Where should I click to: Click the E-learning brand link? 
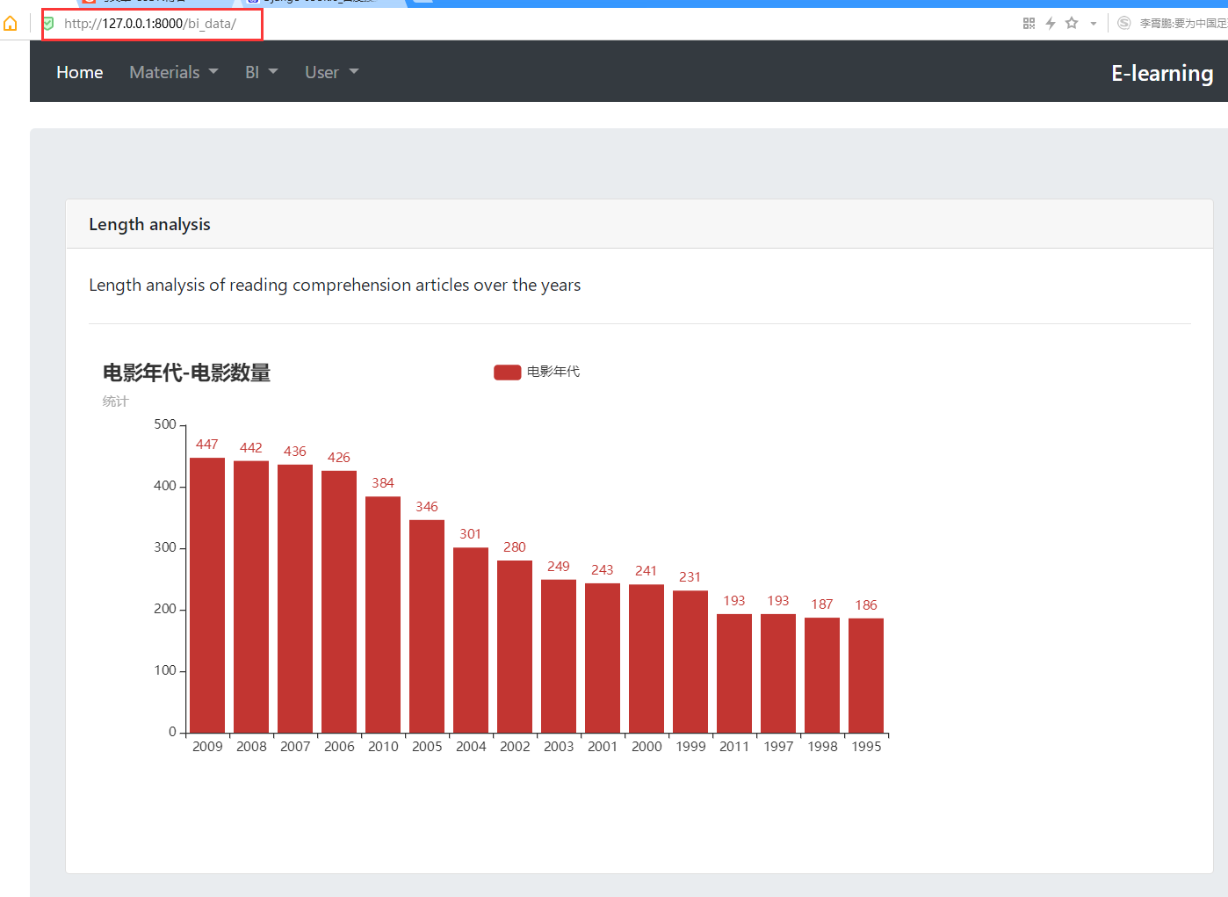click(1162, 73)
